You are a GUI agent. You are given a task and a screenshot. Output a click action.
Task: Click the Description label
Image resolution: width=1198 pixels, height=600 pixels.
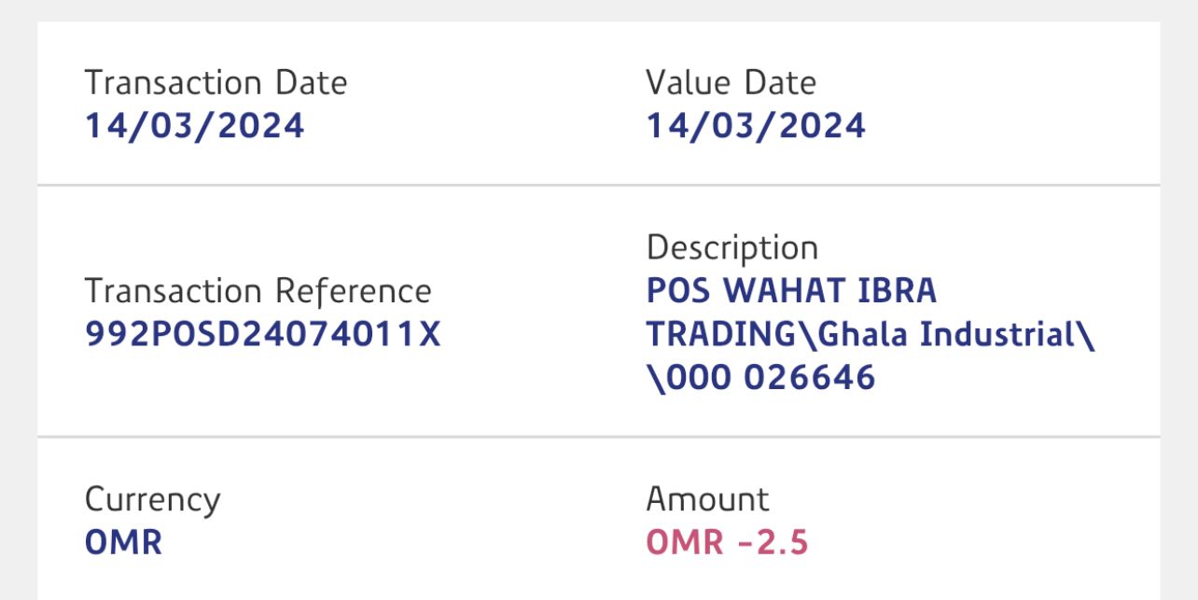tap(731, 248)
